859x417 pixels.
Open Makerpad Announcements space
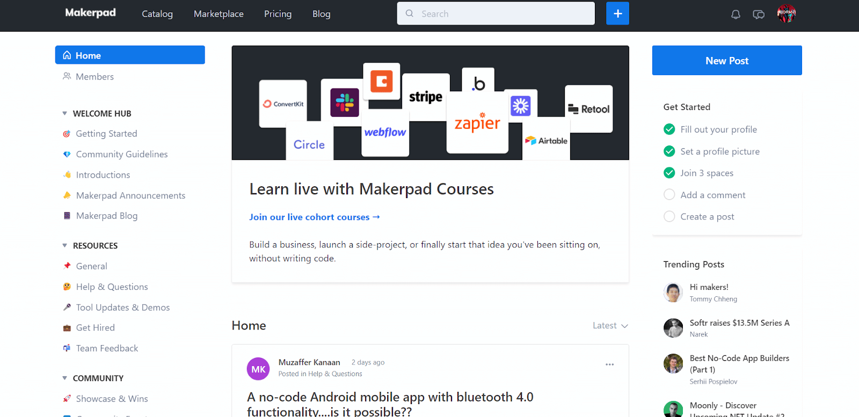[130, 195]
